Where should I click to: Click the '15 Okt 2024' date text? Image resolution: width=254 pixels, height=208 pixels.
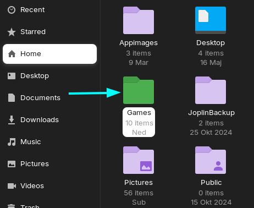click(211, 202)
